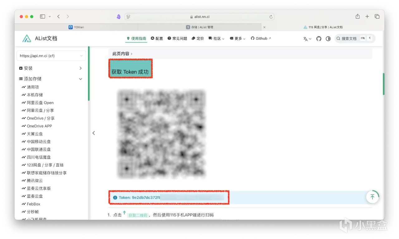Collapse the 添加存储 sidebar section
This screenshot has height=239, width=399.
point(51,79)
